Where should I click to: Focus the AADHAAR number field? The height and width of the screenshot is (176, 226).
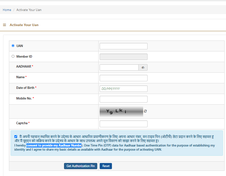pyautogui.click(x=119, y=68)
